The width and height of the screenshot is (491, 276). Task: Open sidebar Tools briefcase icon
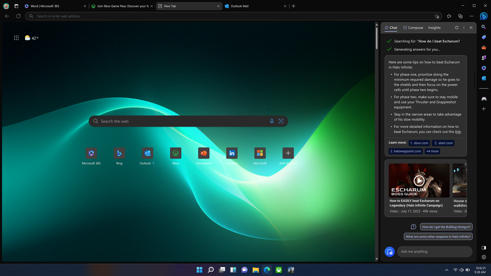pyautogui.click(x=484, y=48)
